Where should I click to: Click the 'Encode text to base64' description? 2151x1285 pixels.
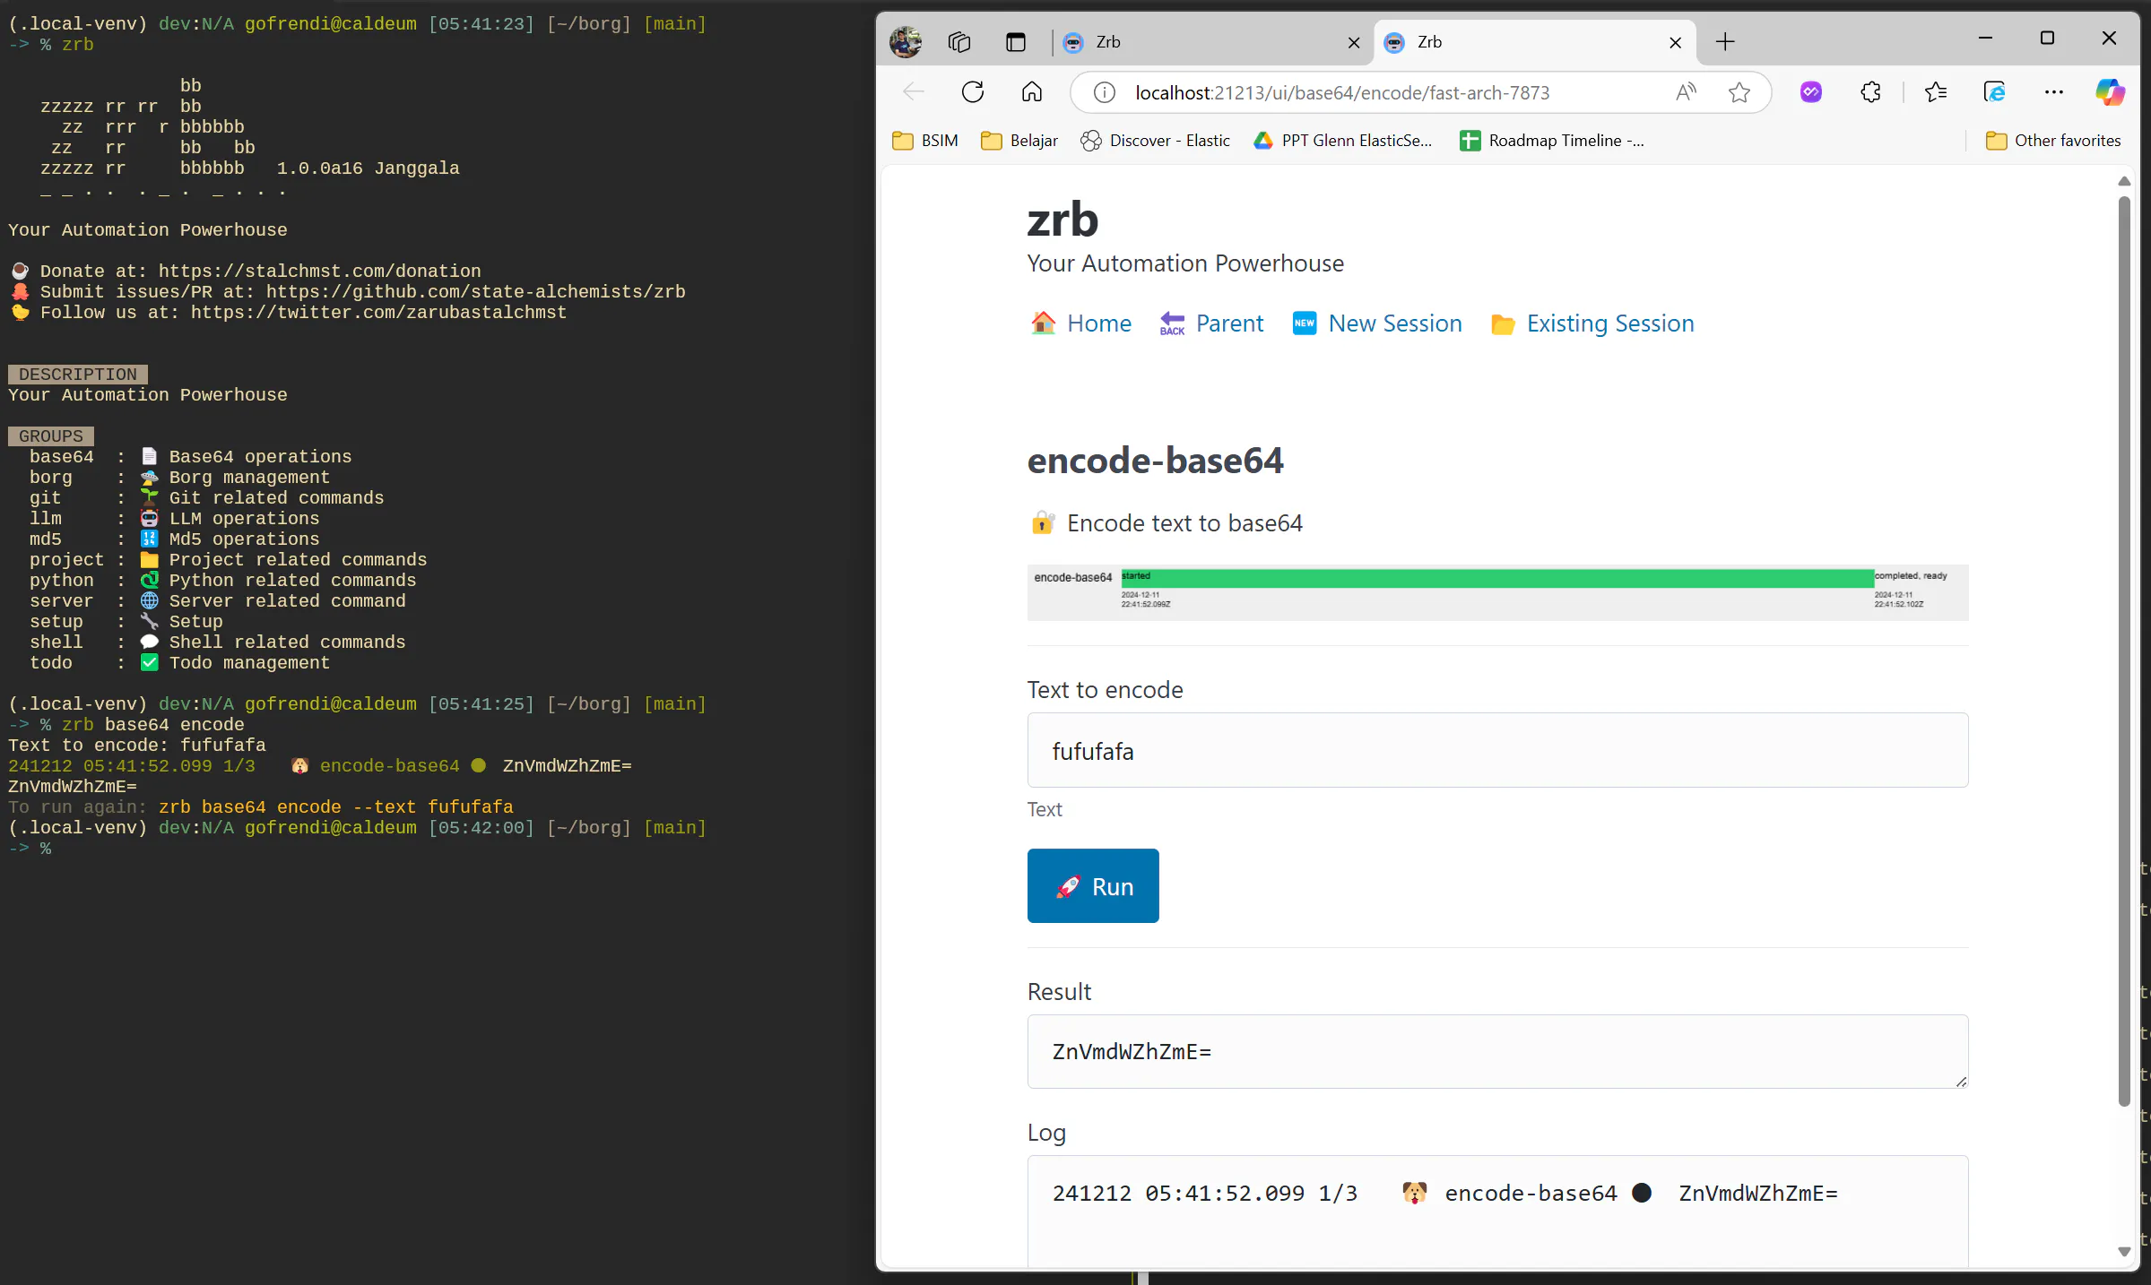(x=1184, y=523)
